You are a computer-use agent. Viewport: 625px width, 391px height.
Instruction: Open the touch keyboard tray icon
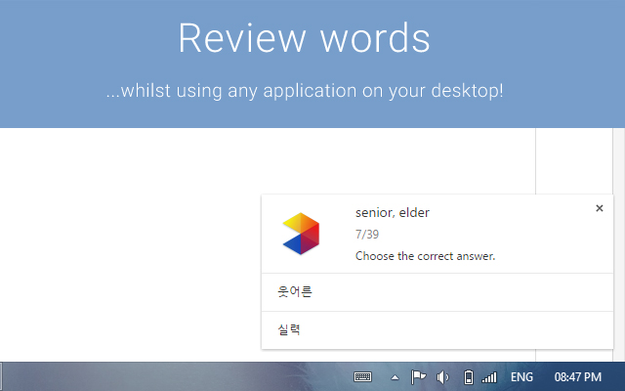pos(362,377)
